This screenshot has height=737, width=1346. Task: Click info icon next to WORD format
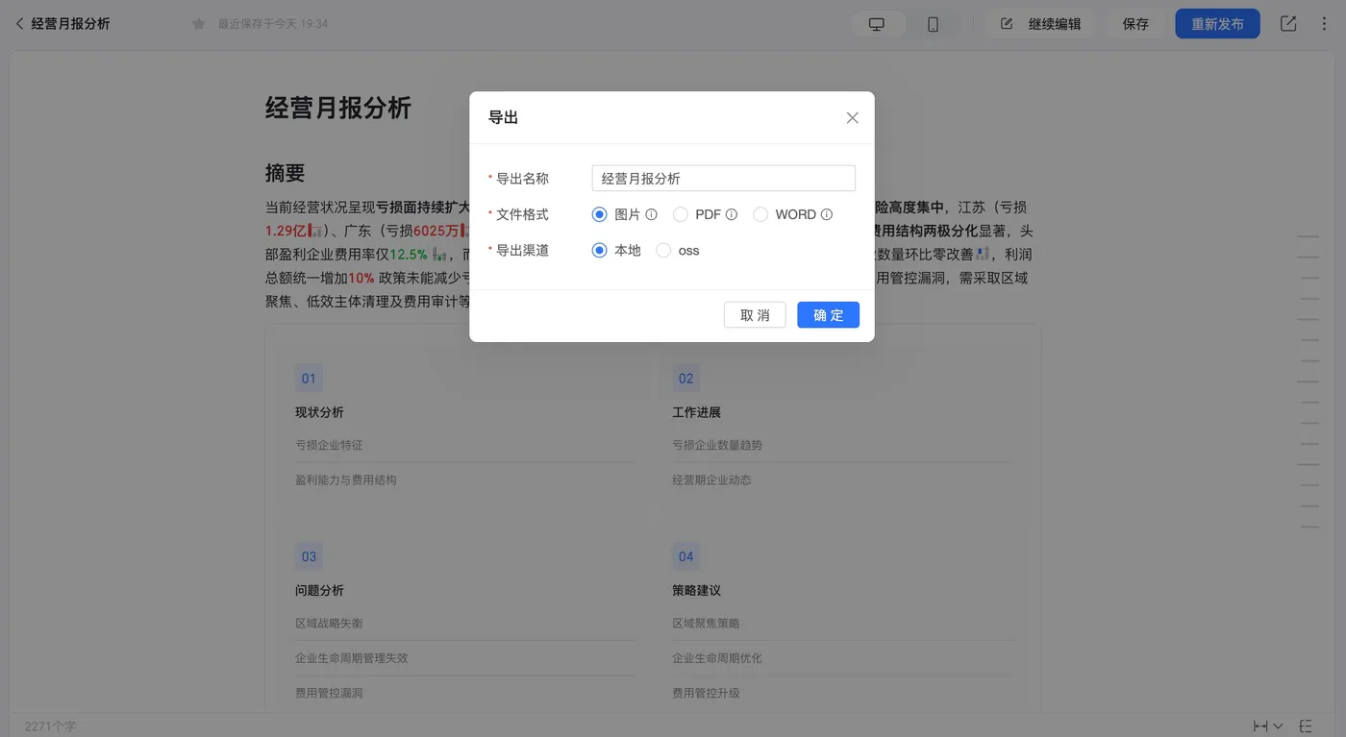point(827,215)
